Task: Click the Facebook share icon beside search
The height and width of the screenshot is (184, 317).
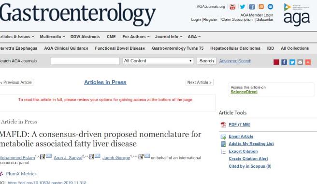Action: click(x=284, y=62)
